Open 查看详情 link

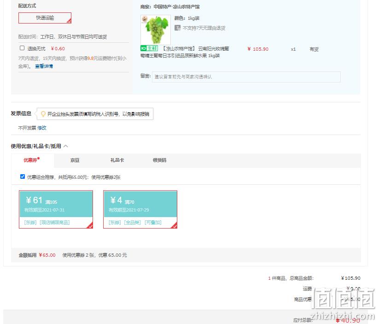click(x=44, y=66)
